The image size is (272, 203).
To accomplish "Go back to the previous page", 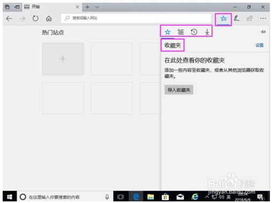I will coord(9,18).
